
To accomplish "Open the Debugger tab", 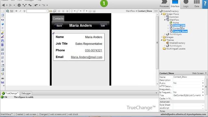I will (26, 93).
